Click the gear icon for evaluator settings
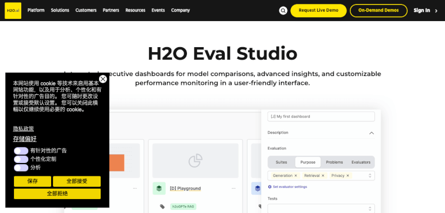This screenshot has width=445, height=213. tap(270, 187)
